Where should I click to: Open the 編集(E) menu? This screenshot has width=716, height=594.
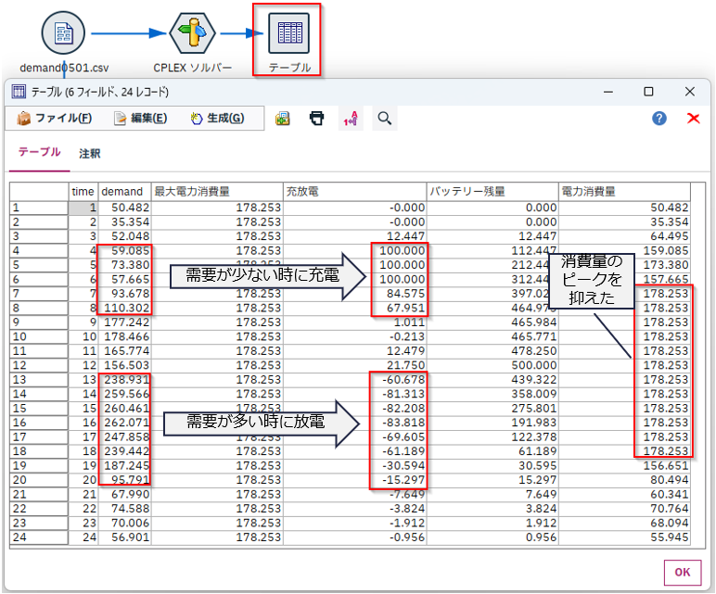click(x=140, y=119)
